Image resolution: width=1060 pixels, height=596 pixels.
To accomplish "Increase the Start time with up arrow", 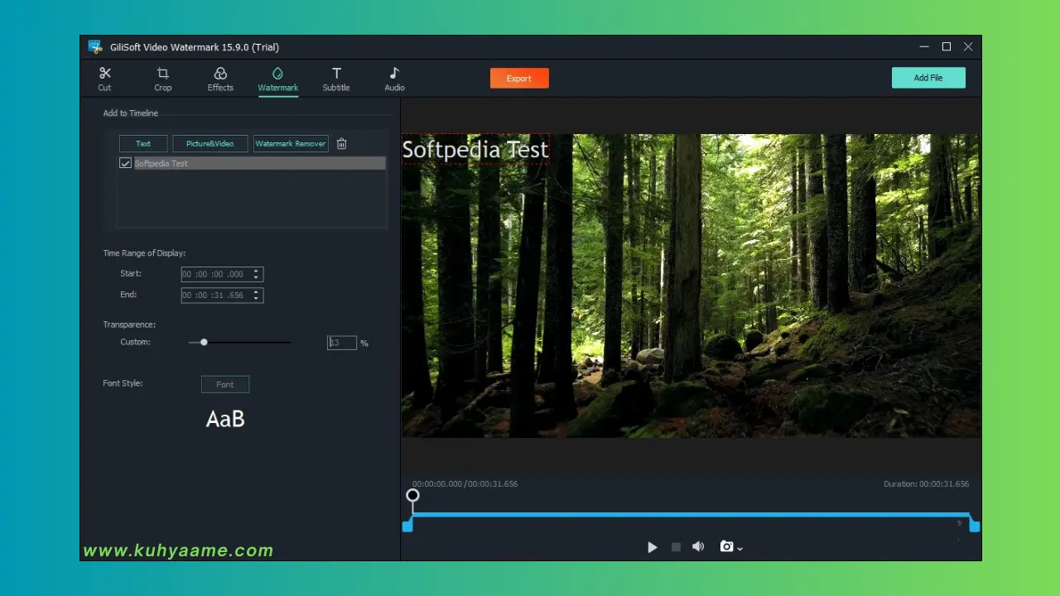I will (257, 271).
